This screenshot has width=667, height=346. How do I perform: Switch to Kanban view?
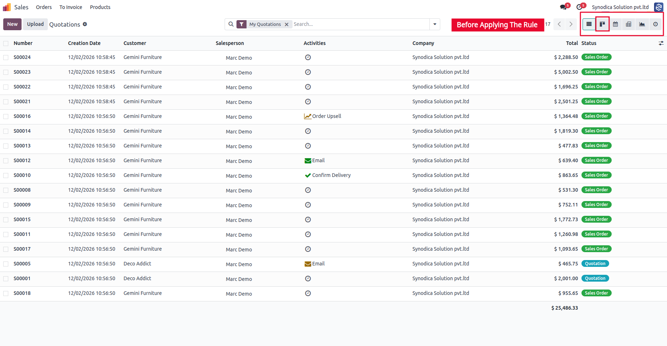[x=602, y=24]
